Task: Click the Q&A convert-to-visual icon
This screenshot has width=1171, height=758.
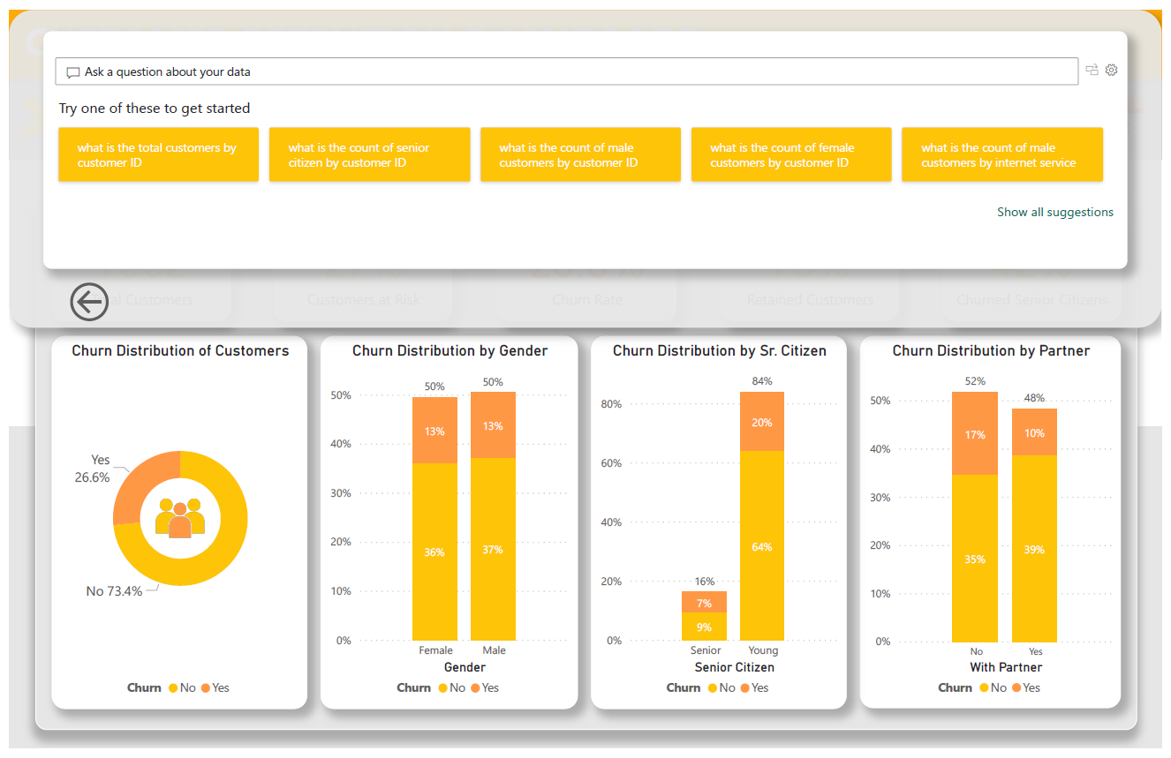Action: click(x=1092, y=71)
